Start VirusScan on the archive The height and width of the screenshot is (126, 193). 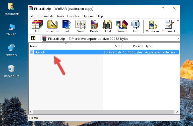pyautogui.click(x=152, y=26)
